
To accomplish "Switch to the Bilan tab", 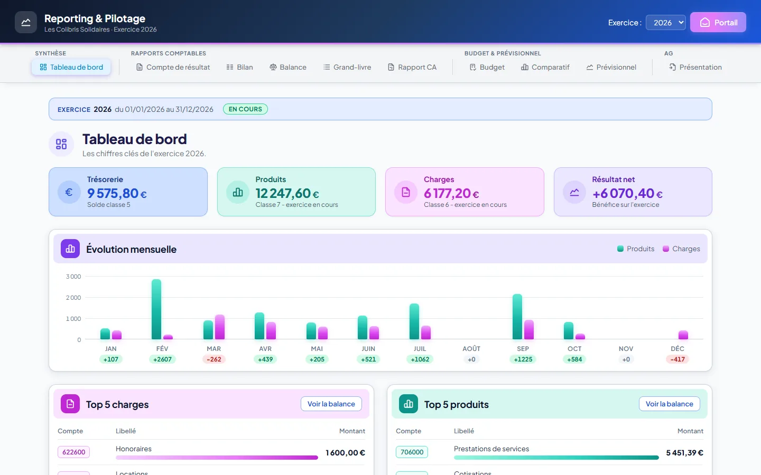I will [239, 67].
